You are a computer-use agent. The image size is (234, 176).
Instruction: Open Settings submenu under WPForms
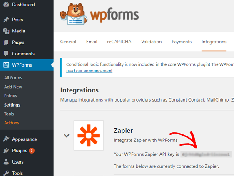[x=12, y=105]
